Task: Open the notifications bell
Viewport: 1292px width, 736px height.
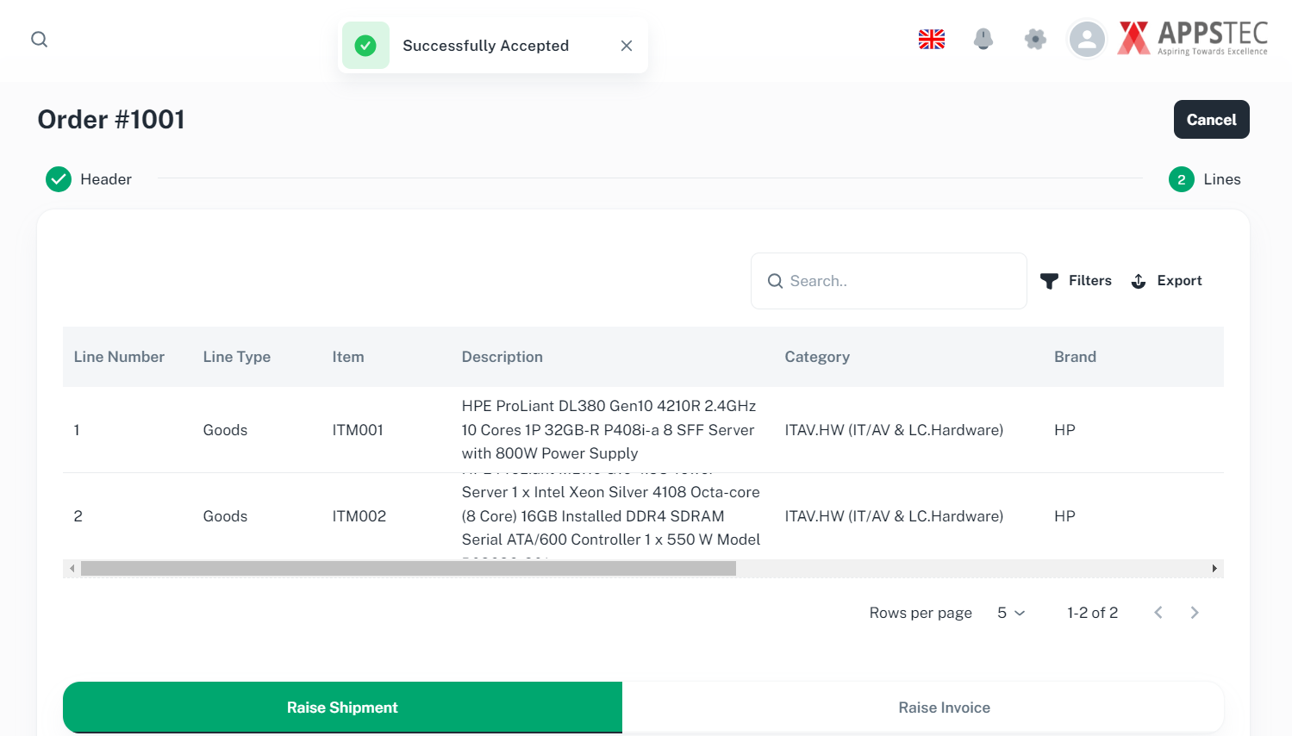Action: coord(983,40)
